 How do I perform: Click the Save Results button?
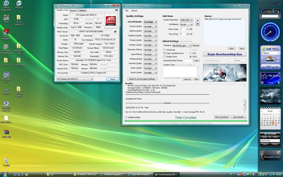238,117
